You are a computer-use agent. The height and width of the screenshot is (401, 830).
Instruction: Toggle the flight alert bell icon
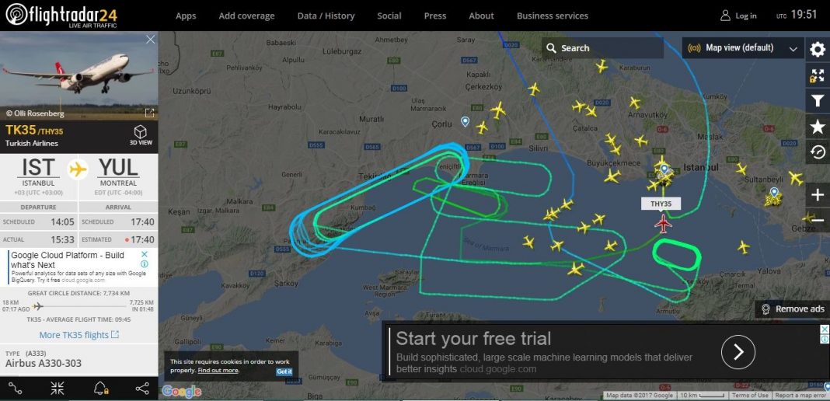tap(100, 389)
